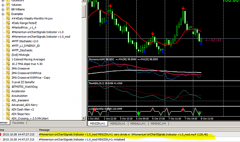This screenshot has width=240, height=142.
Task: Switch to MINILEA,H1 chart tab
Action: [x=118, y=124]
